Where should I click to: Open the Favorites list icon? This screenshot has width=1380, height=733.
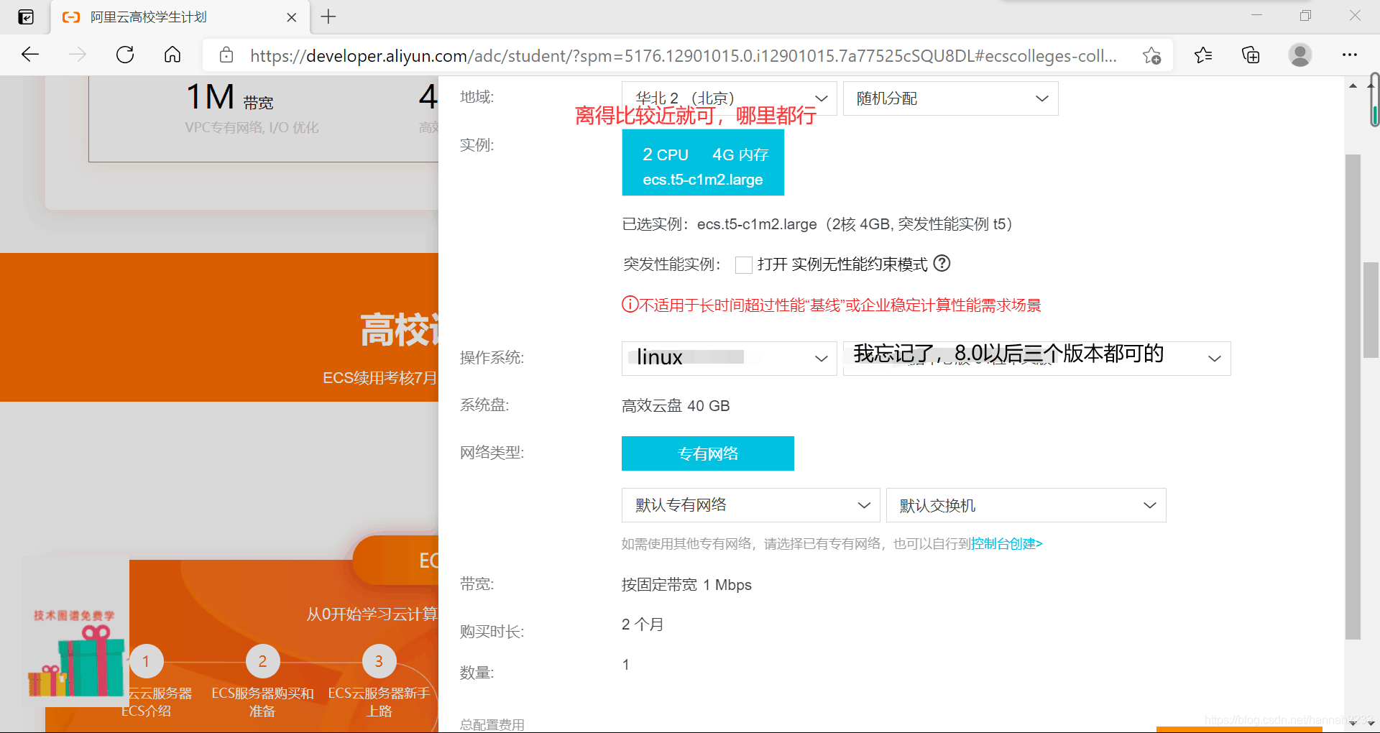[x=1202, y=55]
